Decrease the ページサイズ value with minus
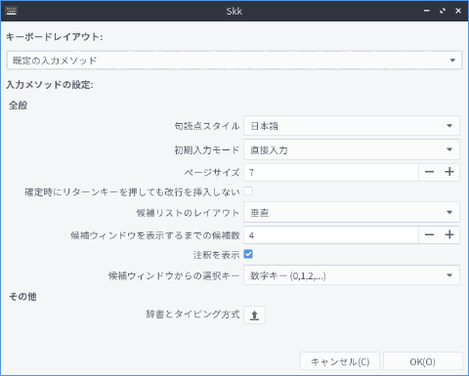This screenshot has width=469, height=376. pyautogui.click(x=429, y=172)
